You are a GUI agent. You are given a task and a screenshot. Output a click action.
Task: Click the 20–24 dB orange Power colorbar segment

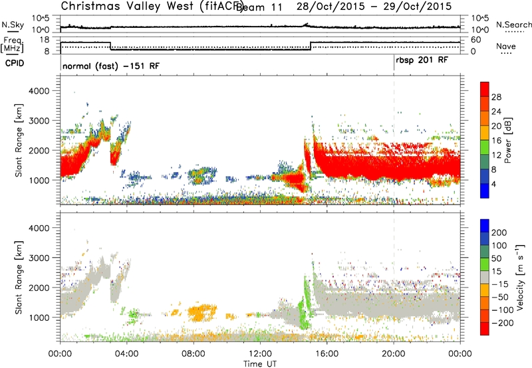[x=485, y=118]
